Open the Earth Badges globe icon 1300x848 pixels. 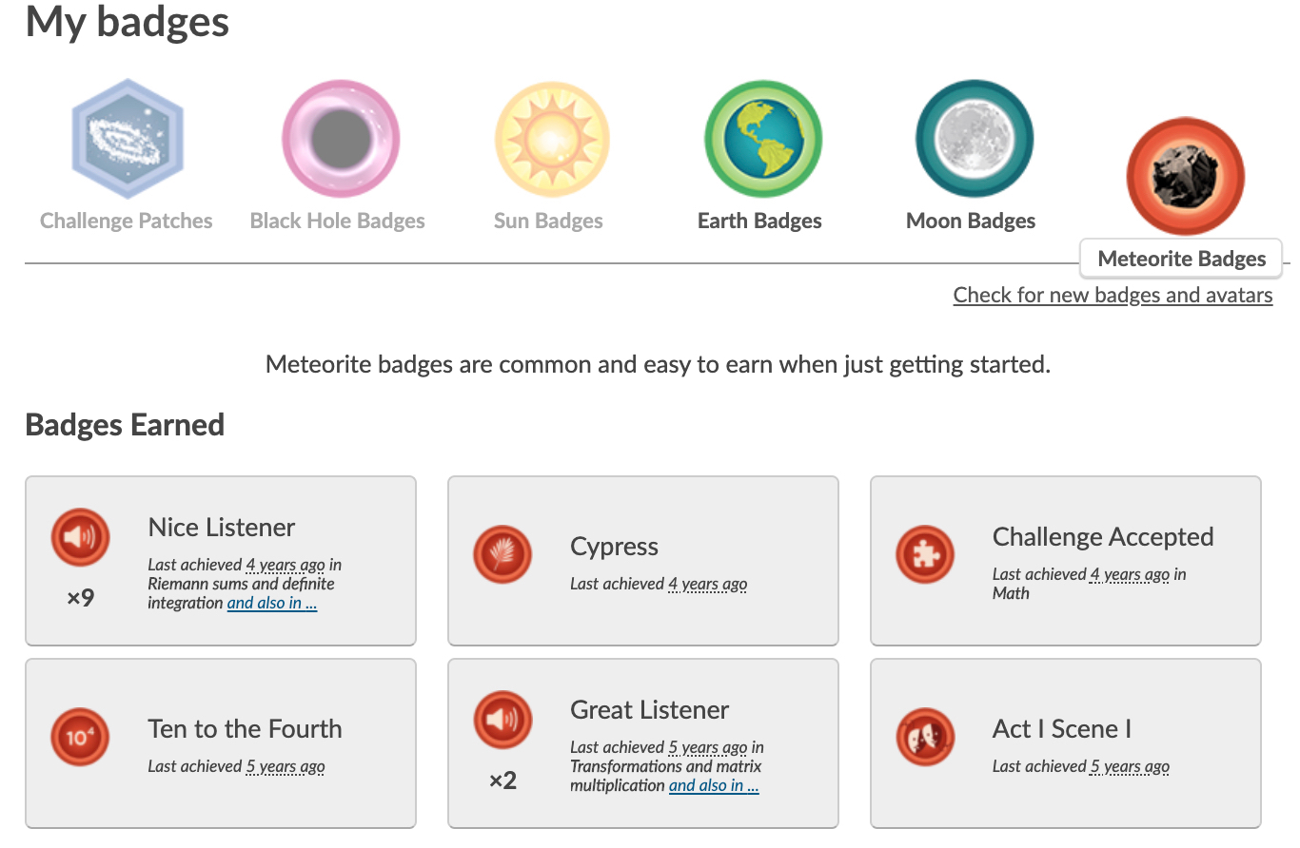point(763,139)
